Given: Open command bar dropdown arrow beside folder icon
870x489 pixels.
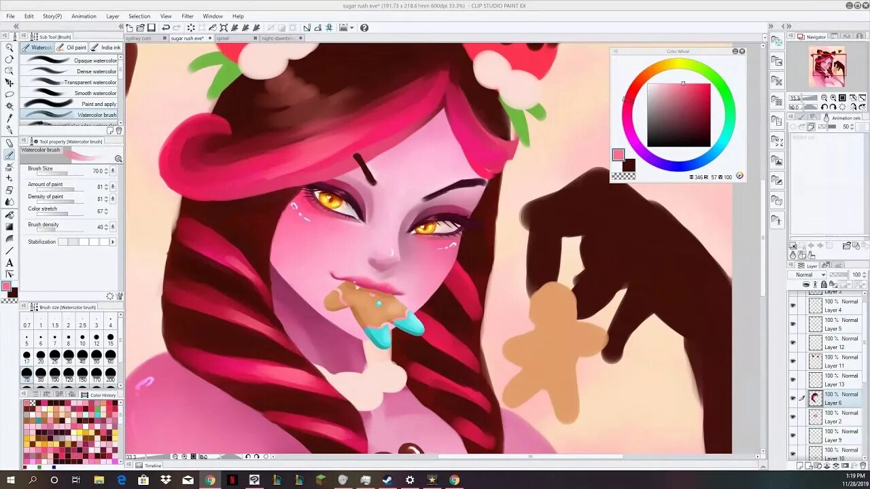Looking at the screenshot, I should (x=353, y=28).
